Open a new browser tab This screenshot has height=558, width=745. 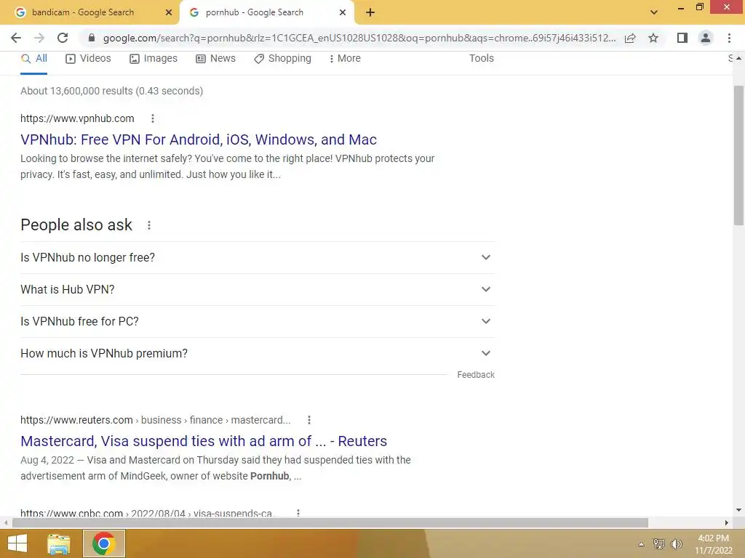370,12
